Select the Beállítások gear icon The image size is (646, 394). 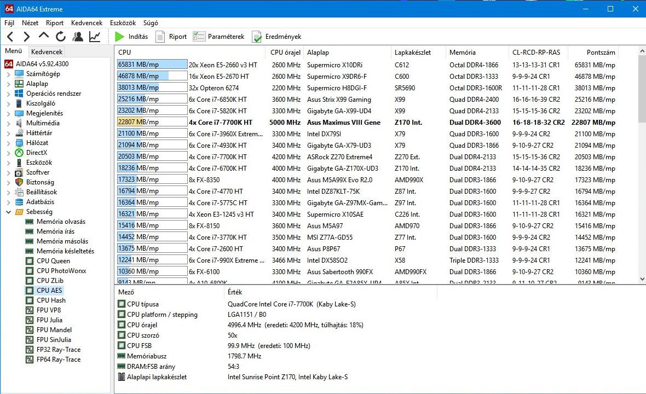pyautogui.click(x=19, y=192)
